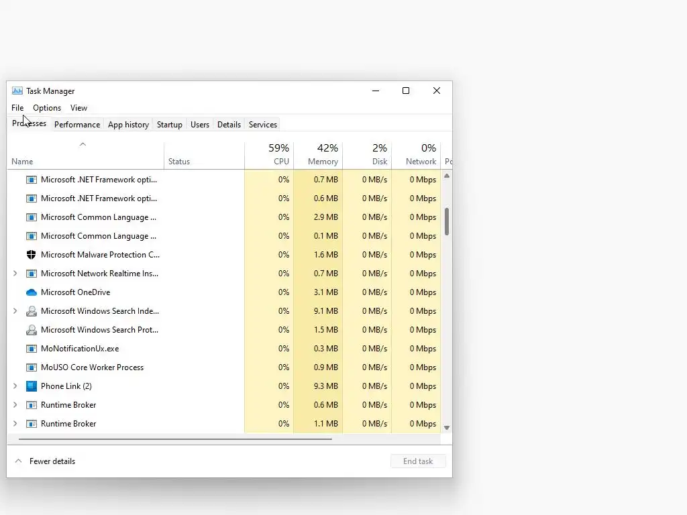The width and height of the screenshot is (687, 515).
Task: Expand the Microsoft Network Realtime Ins... row
Action: 15,274
